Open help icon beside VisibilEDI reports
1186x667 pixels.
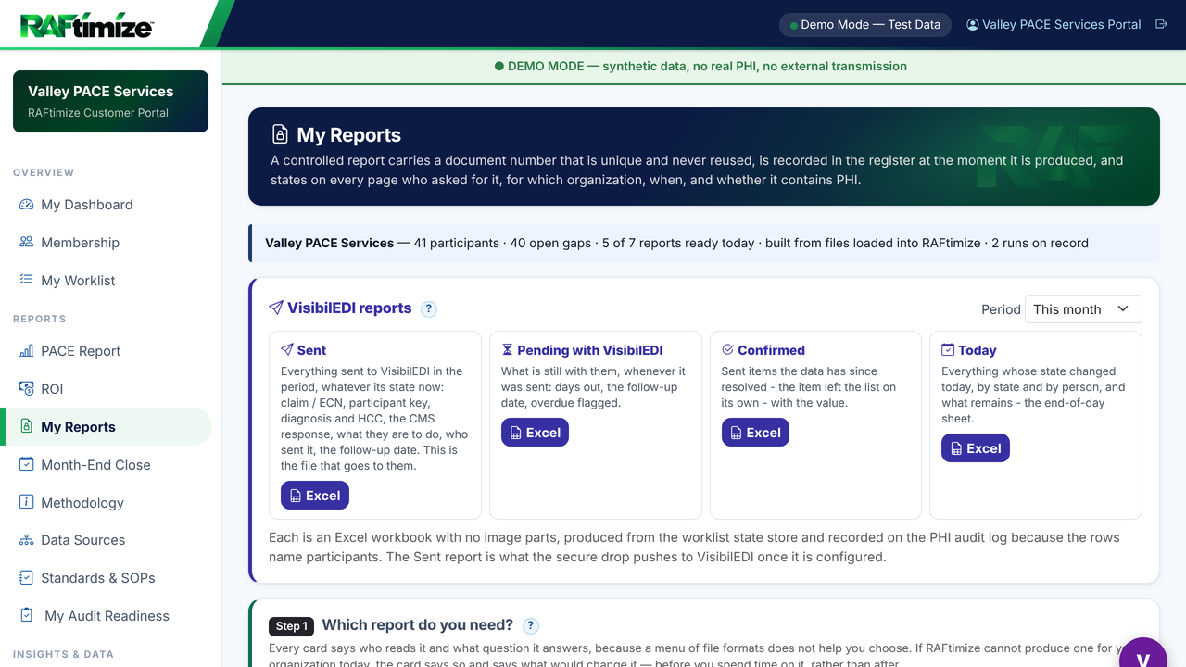(429, 309)
